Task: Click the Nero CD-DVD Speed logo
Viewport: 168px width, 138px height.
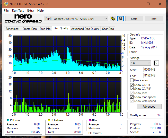Action: [23, 19]
